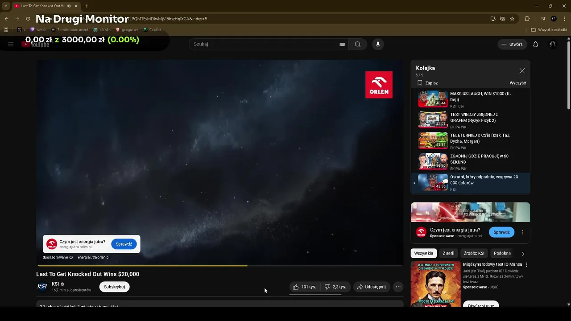Clear the queue with 'Wyczyść'

(x=518, y=83)
